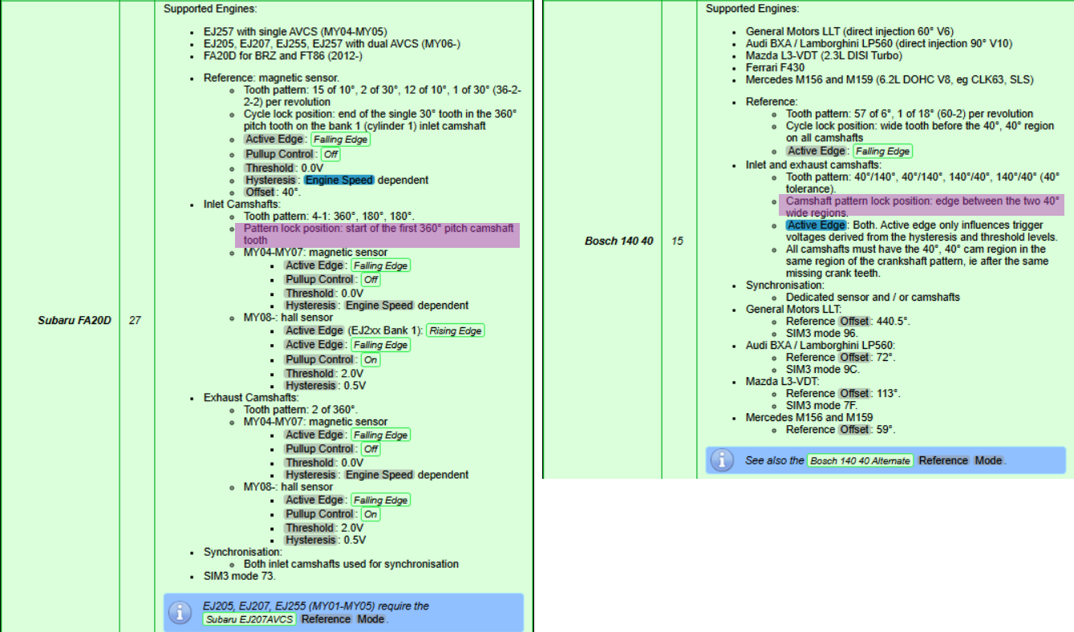Click the Offset term under Mercedes M156 and M159
Screen dimensions: 1074x632
tap(854, 429)
